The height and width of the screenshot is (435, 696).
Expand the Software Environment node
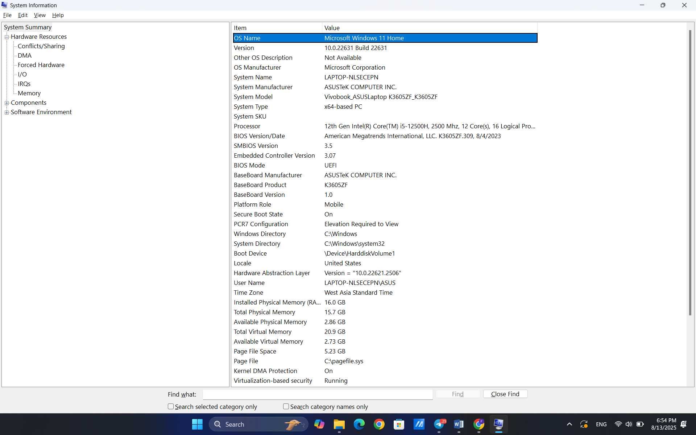pyautogui.click(x=7, y=112)
